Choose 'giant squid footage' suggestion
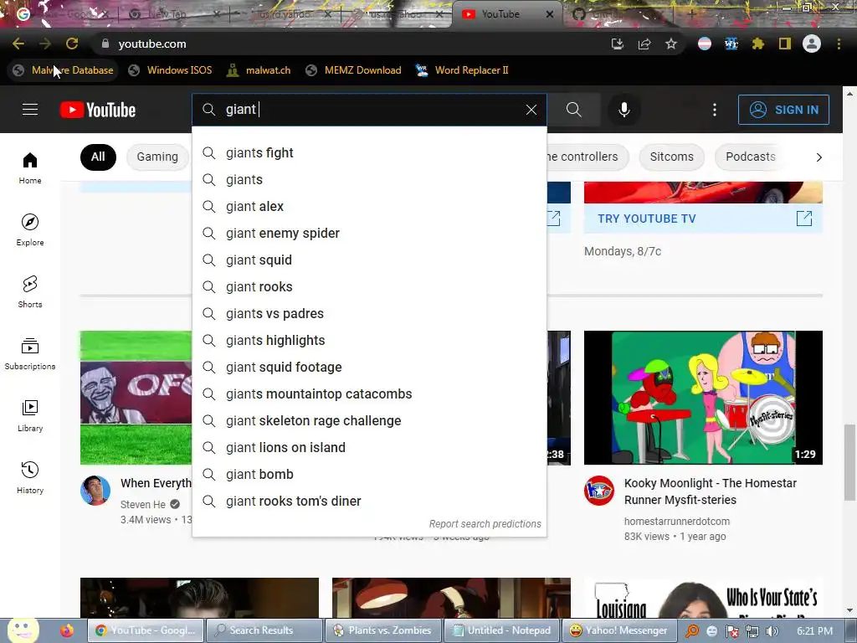Screen dimensions: 857x643 [x=369, y=368]
